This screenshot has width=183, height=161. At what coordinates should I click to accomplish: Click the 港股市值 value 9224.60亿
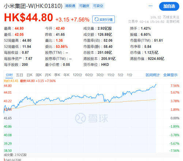tap(156, 59)
